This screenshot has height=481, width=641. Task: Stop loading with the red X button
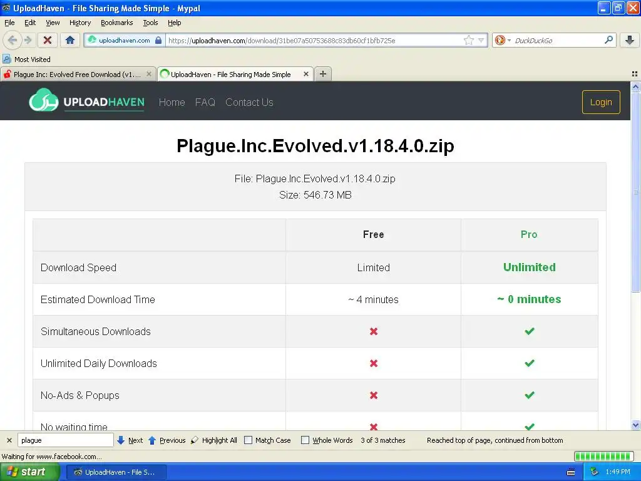click(x=48, y=40)
